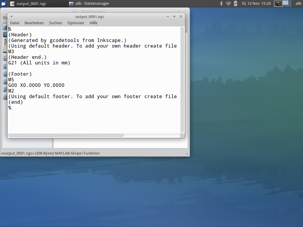Screen dimensions: 303x227
Task: Click the 'G21 (All units in mm)' line
Action: 39,63
